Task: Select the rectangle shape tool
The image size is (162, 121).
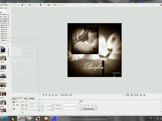Action: pyautogui.click(x=23, y=105)
